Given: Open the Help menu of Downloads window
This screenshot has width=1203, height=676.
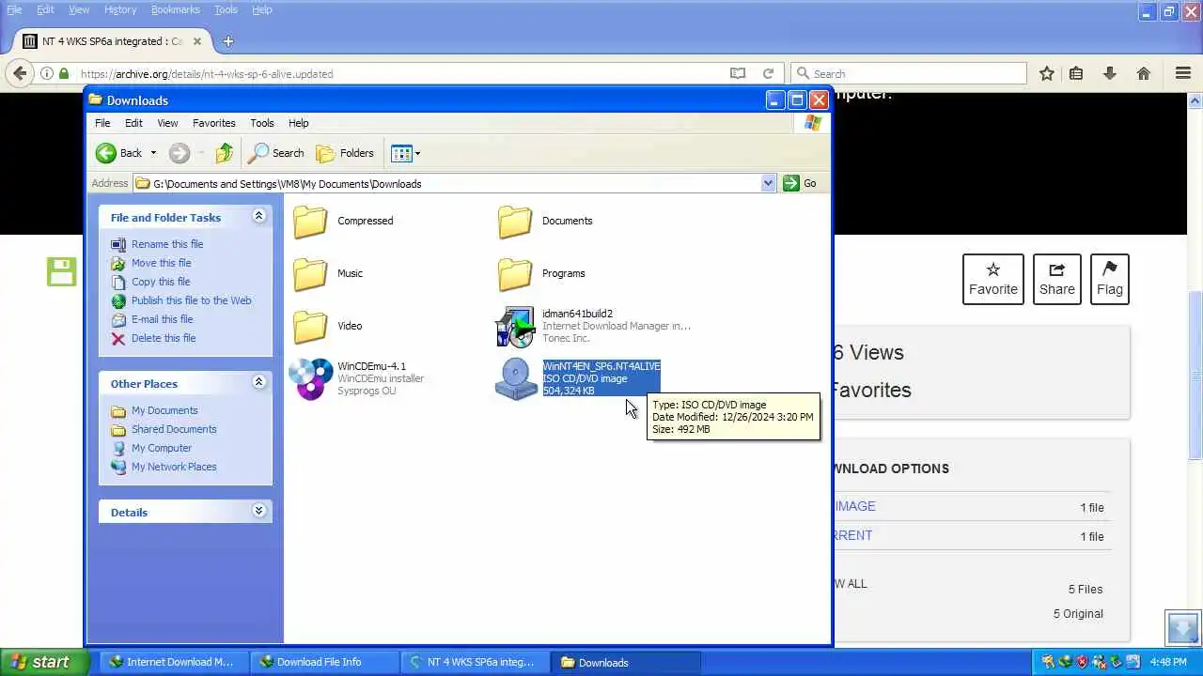Looking at the screenshot, I should 299,123.
